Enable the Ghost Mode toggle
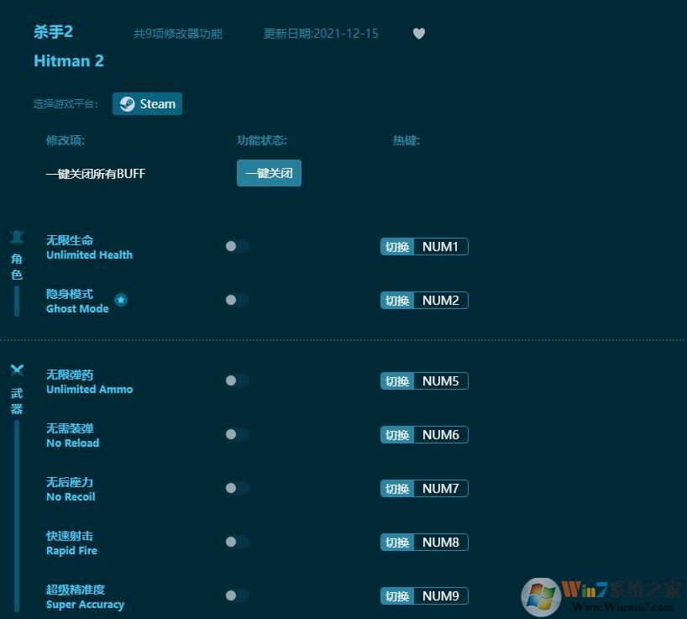 (x=236, y=300)
